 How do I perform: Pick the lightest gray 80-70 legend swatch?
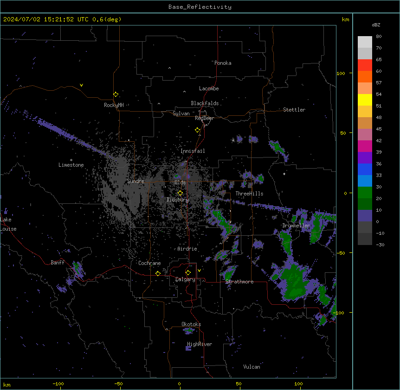365,42
